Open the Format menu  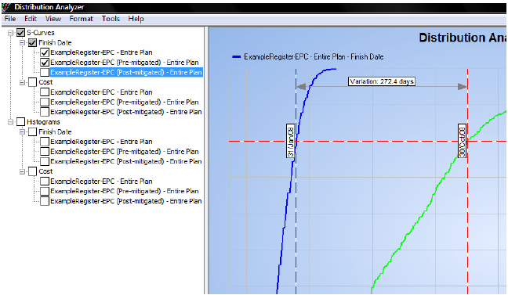pyautogui.click(x=81, y=19)
